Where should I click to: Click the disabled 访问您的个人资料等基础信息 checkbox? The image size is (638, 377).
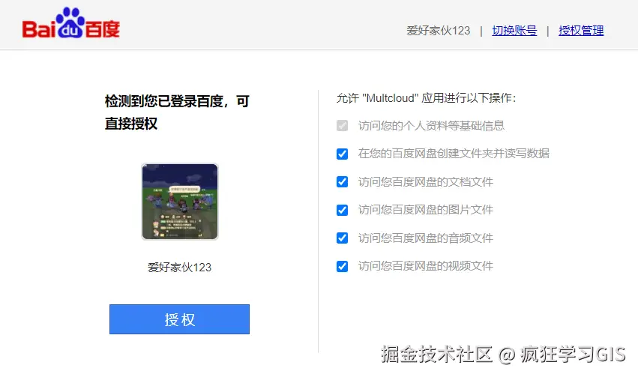pos(342,126)
